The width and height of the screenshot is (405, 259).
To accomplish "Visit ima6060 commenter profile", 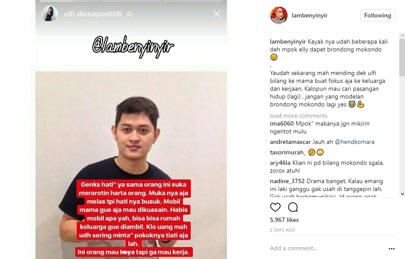I will click(x=282, y=123).
